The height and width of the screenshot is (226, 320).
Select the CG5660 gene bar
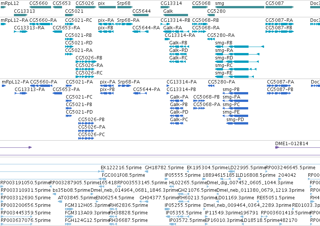coord(40,7)
